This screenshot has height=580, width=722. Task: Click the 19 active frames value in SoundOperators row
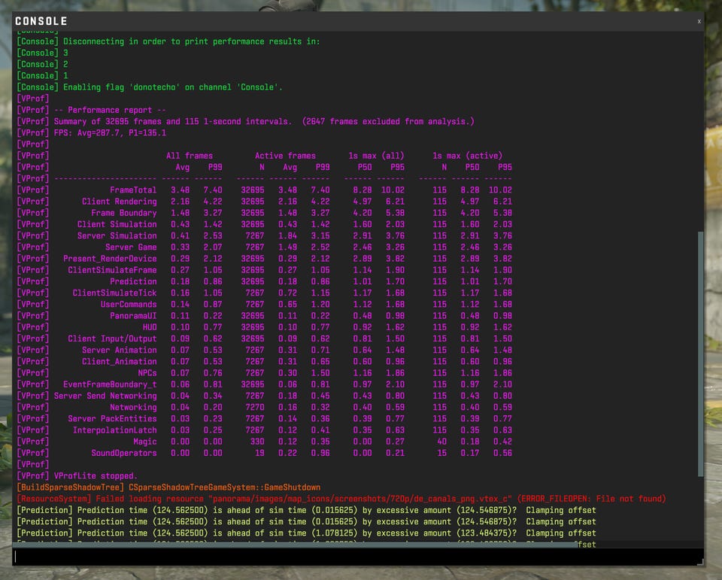point(259,453)
